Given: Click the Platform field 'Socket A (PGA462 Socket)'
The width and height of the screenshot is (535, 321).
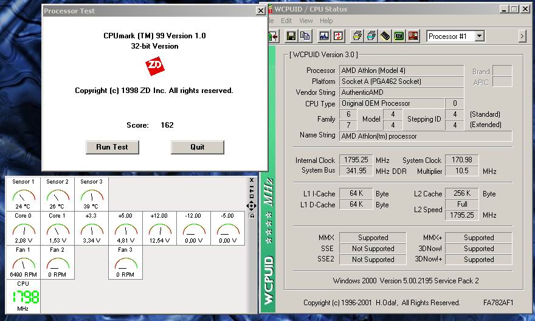Looking at the screenshot, I should coord(402,81).
